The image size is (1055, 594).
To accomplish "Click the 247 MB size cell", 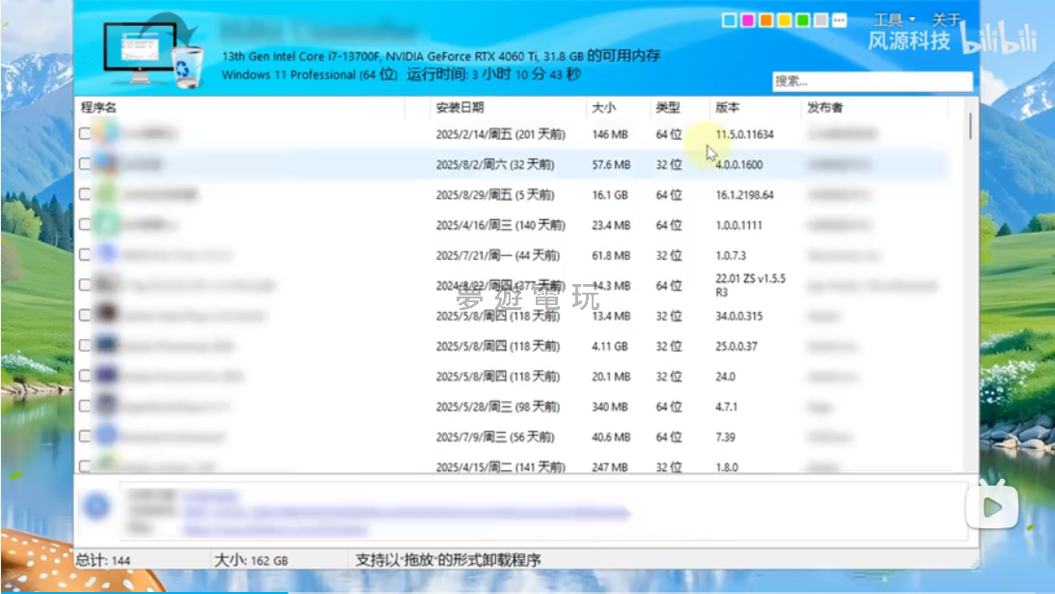I will [x=610, y=467].
